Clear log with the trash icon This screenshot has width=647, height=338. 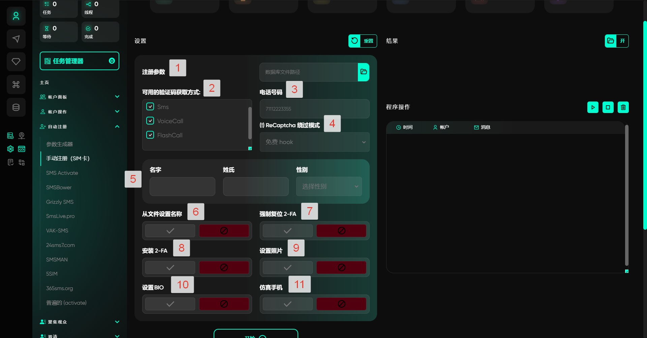[623, 107]
